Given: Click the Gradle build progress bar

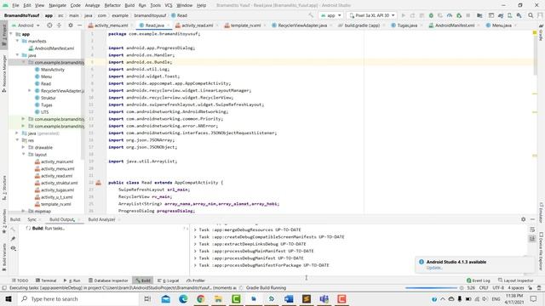Looking at the screenshot, I should click(x=431, y=288).
